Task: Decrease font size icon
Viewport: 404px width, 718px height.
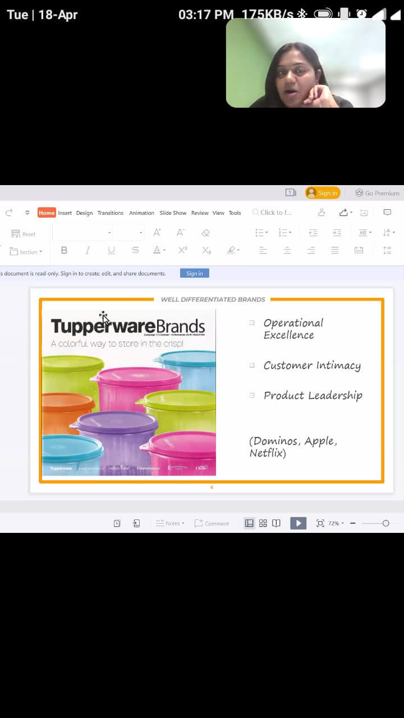Action: click(x=181, y=232)
